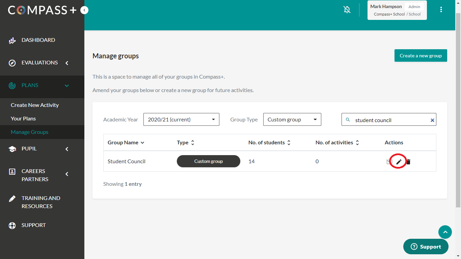The width and height of the screenshot is (461, 259).
Task: Edit the Student Council group via pencil icon
Action: click(399, 162)
